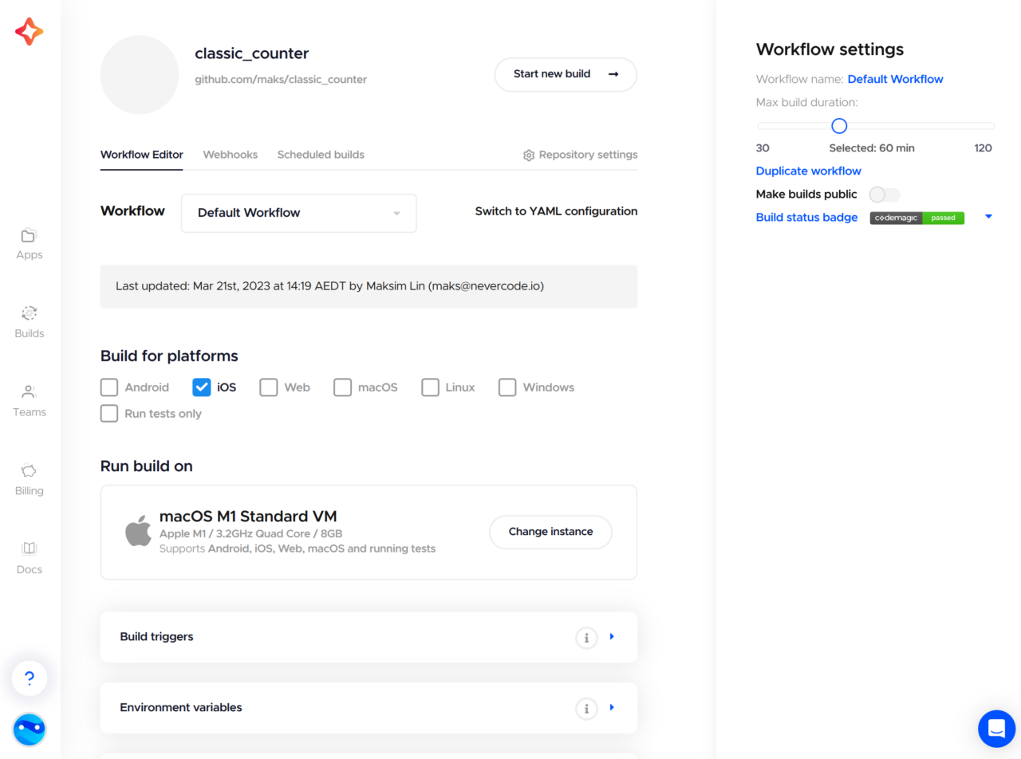Viewport: 1021px width, 759px height.
Task: Open the Docs book icon
Action: click(x=29, y=549)
